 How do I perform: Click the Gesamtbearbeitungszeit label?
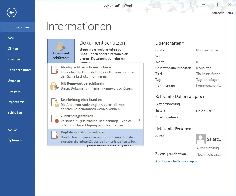[x=173, y=68]
